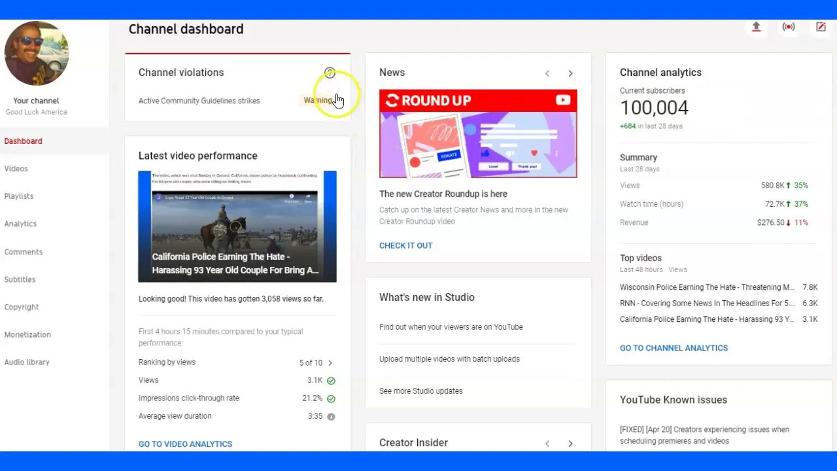837x471 pixels.
Task: Go to previous News card
Action: click(x=547, y=73)
